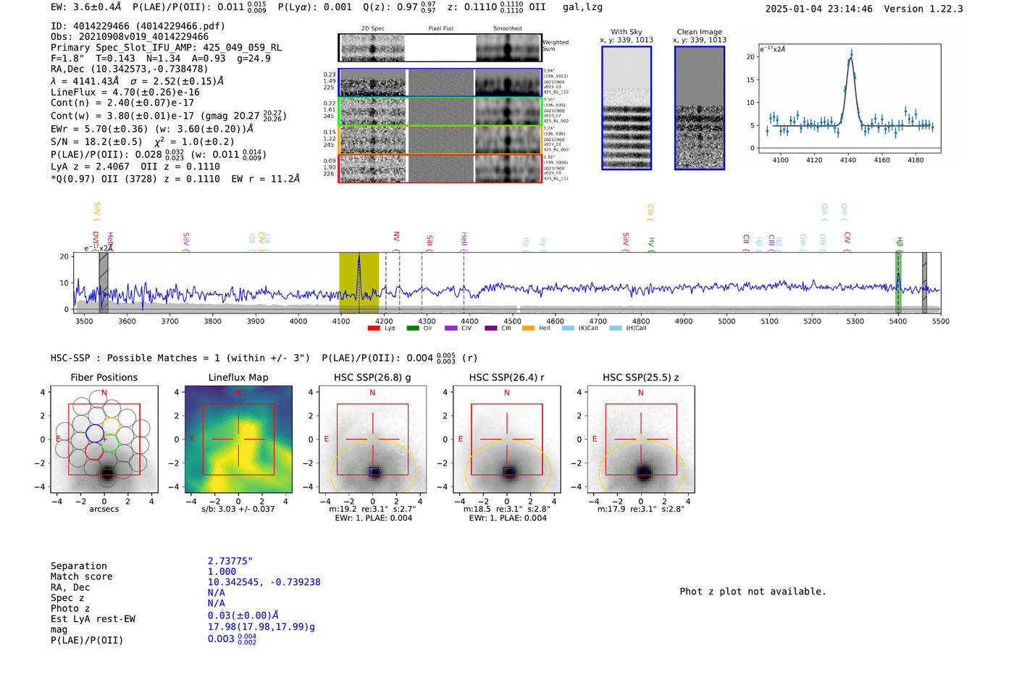Click the Weighted Sum 2D spectrum strip

[440, 48]
